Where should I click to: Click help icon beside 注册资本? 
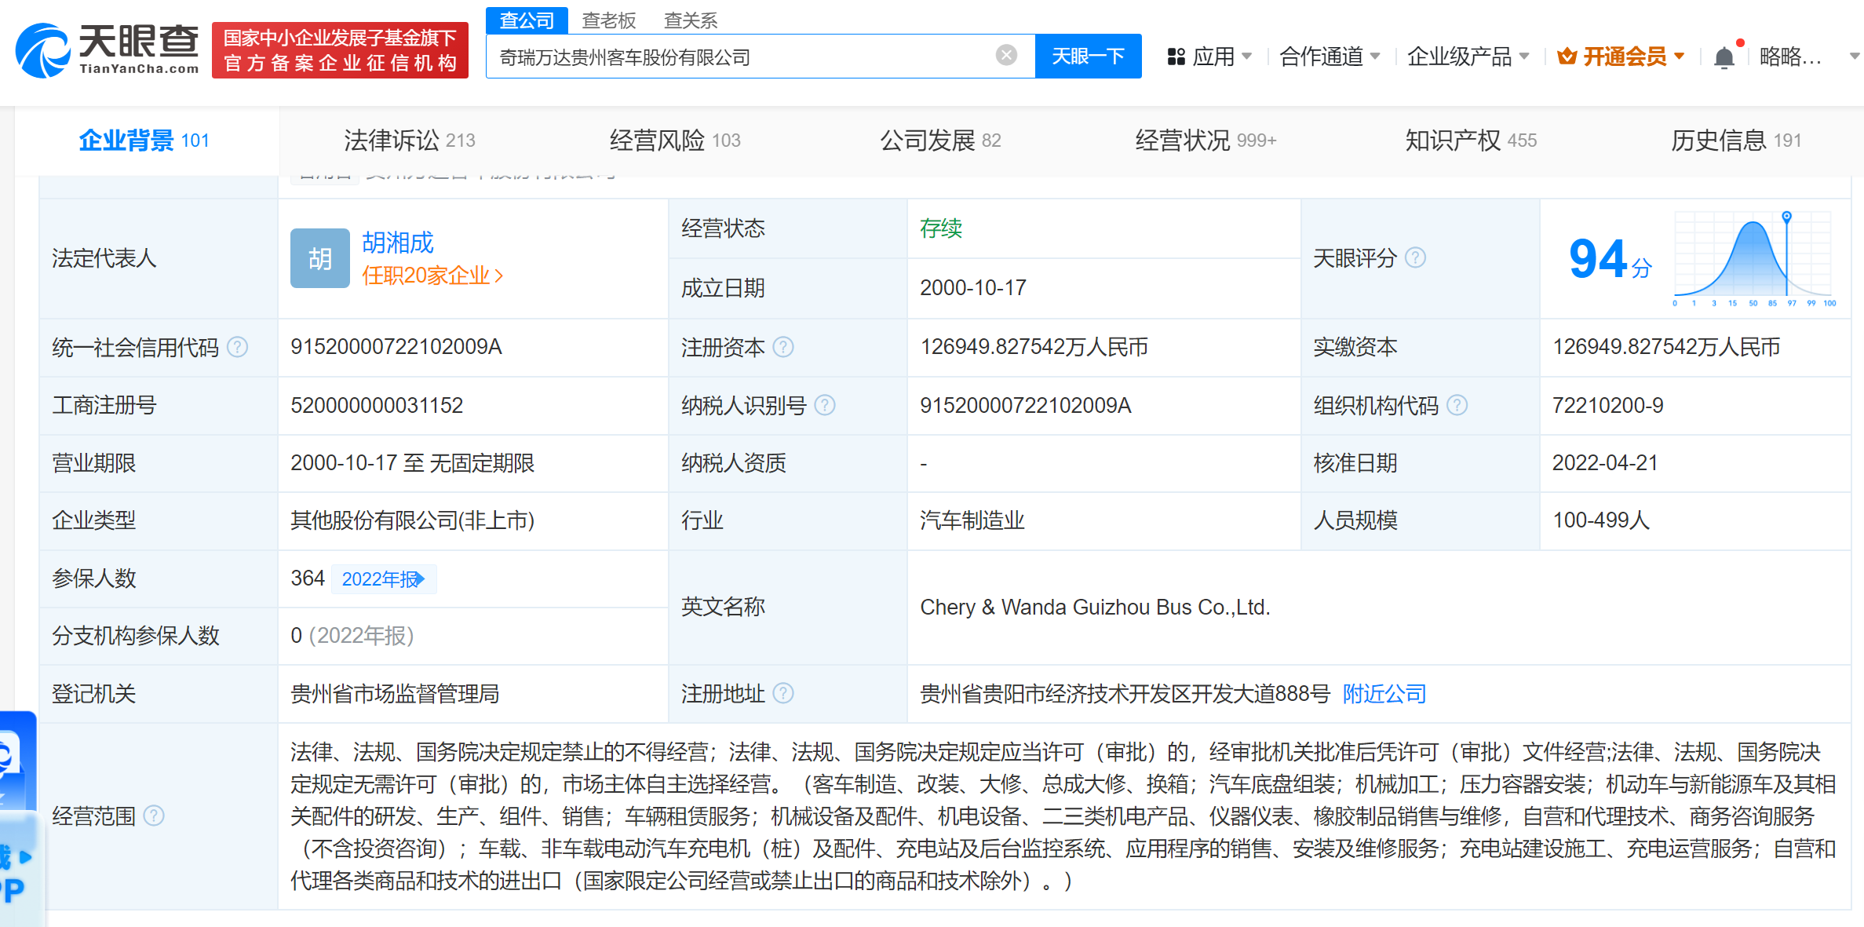pos(783,347)
